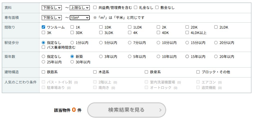Check the 4LDK以上 layout option
The height and width of the screenshot is (118, 253).
click(187, 32)
